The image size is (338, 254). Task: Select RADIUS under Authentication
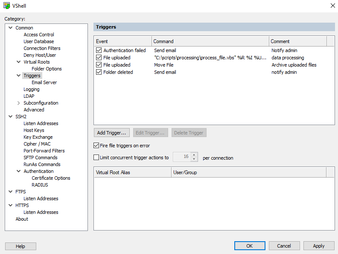click(x=40, y=185)
